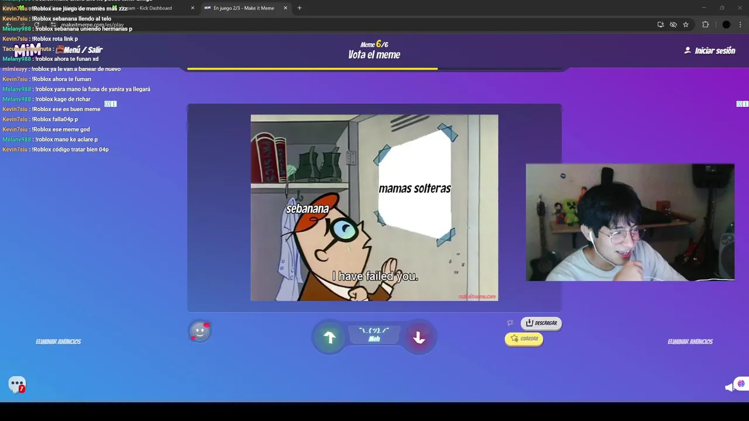Bookmark the page with the star icon
Image resolution: width=749 pixels, height=421 pixels.
pos(686,25)
